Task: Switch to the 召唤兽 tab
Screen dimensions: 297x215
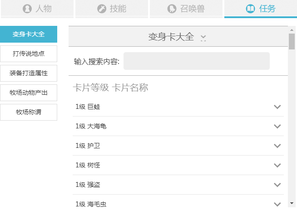Action: 186,9
